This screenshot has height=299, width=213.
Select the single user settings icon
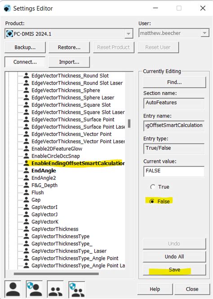(13, 289)
